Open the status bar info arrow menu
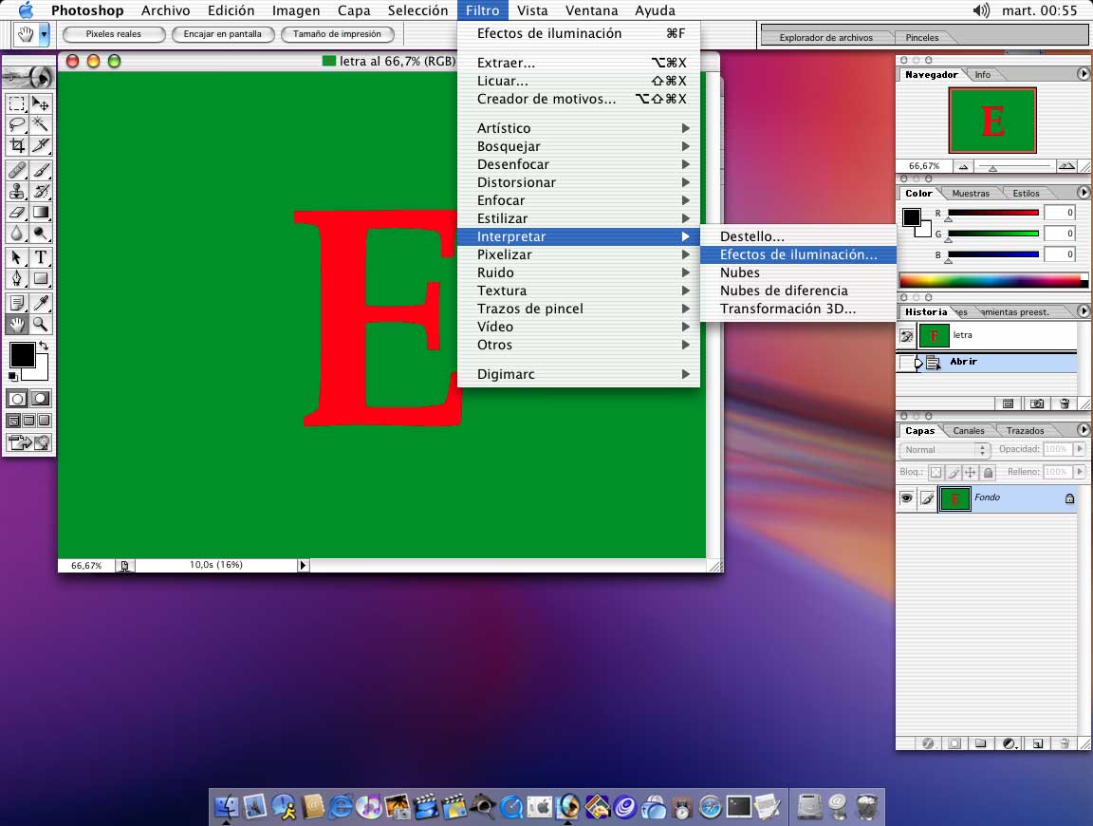Image resolution: width=1093 pixels, height=826 pixels. pyautogui.click(x=303, y=565)
